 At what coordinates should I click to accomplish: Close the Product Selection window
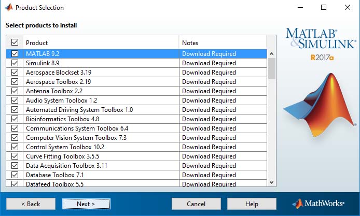(x=348, y=7)
